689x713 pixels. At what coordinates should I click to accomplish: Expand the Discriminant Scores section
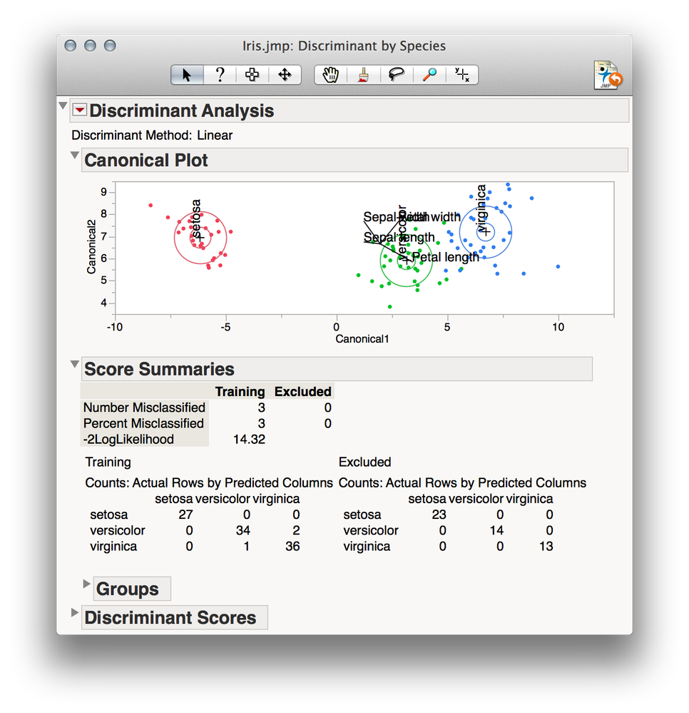tap(75, 612)
